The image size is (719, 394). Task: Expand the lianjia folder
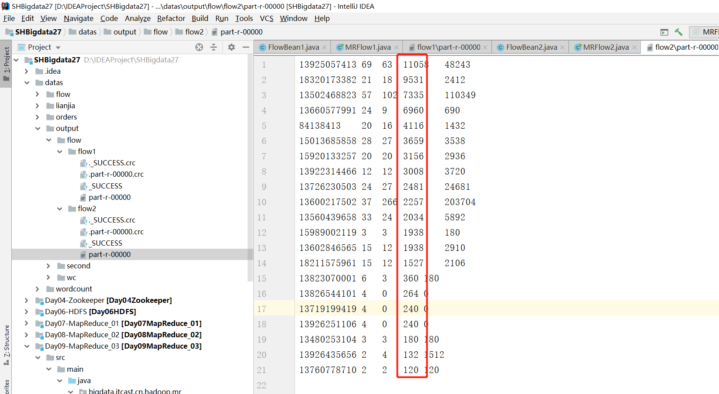[x=38, y=106]
